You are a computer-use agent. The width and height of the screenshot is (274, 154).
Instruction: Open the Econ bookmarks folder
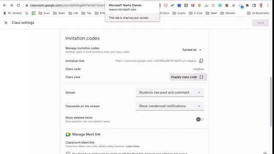point(44,13)
